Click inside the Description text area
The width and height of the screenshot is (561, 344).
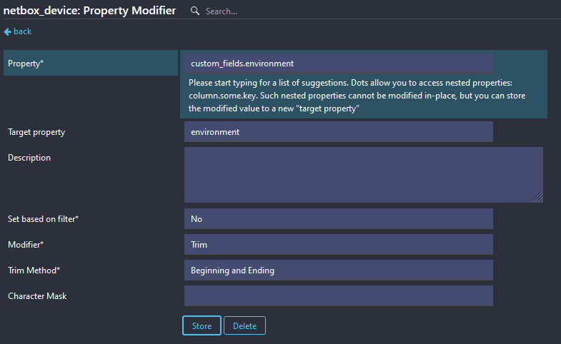tap(364, 175)
